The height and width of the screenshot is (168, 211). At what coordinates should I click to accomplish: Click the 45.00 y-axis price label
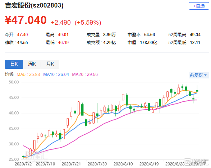point(14,97)
